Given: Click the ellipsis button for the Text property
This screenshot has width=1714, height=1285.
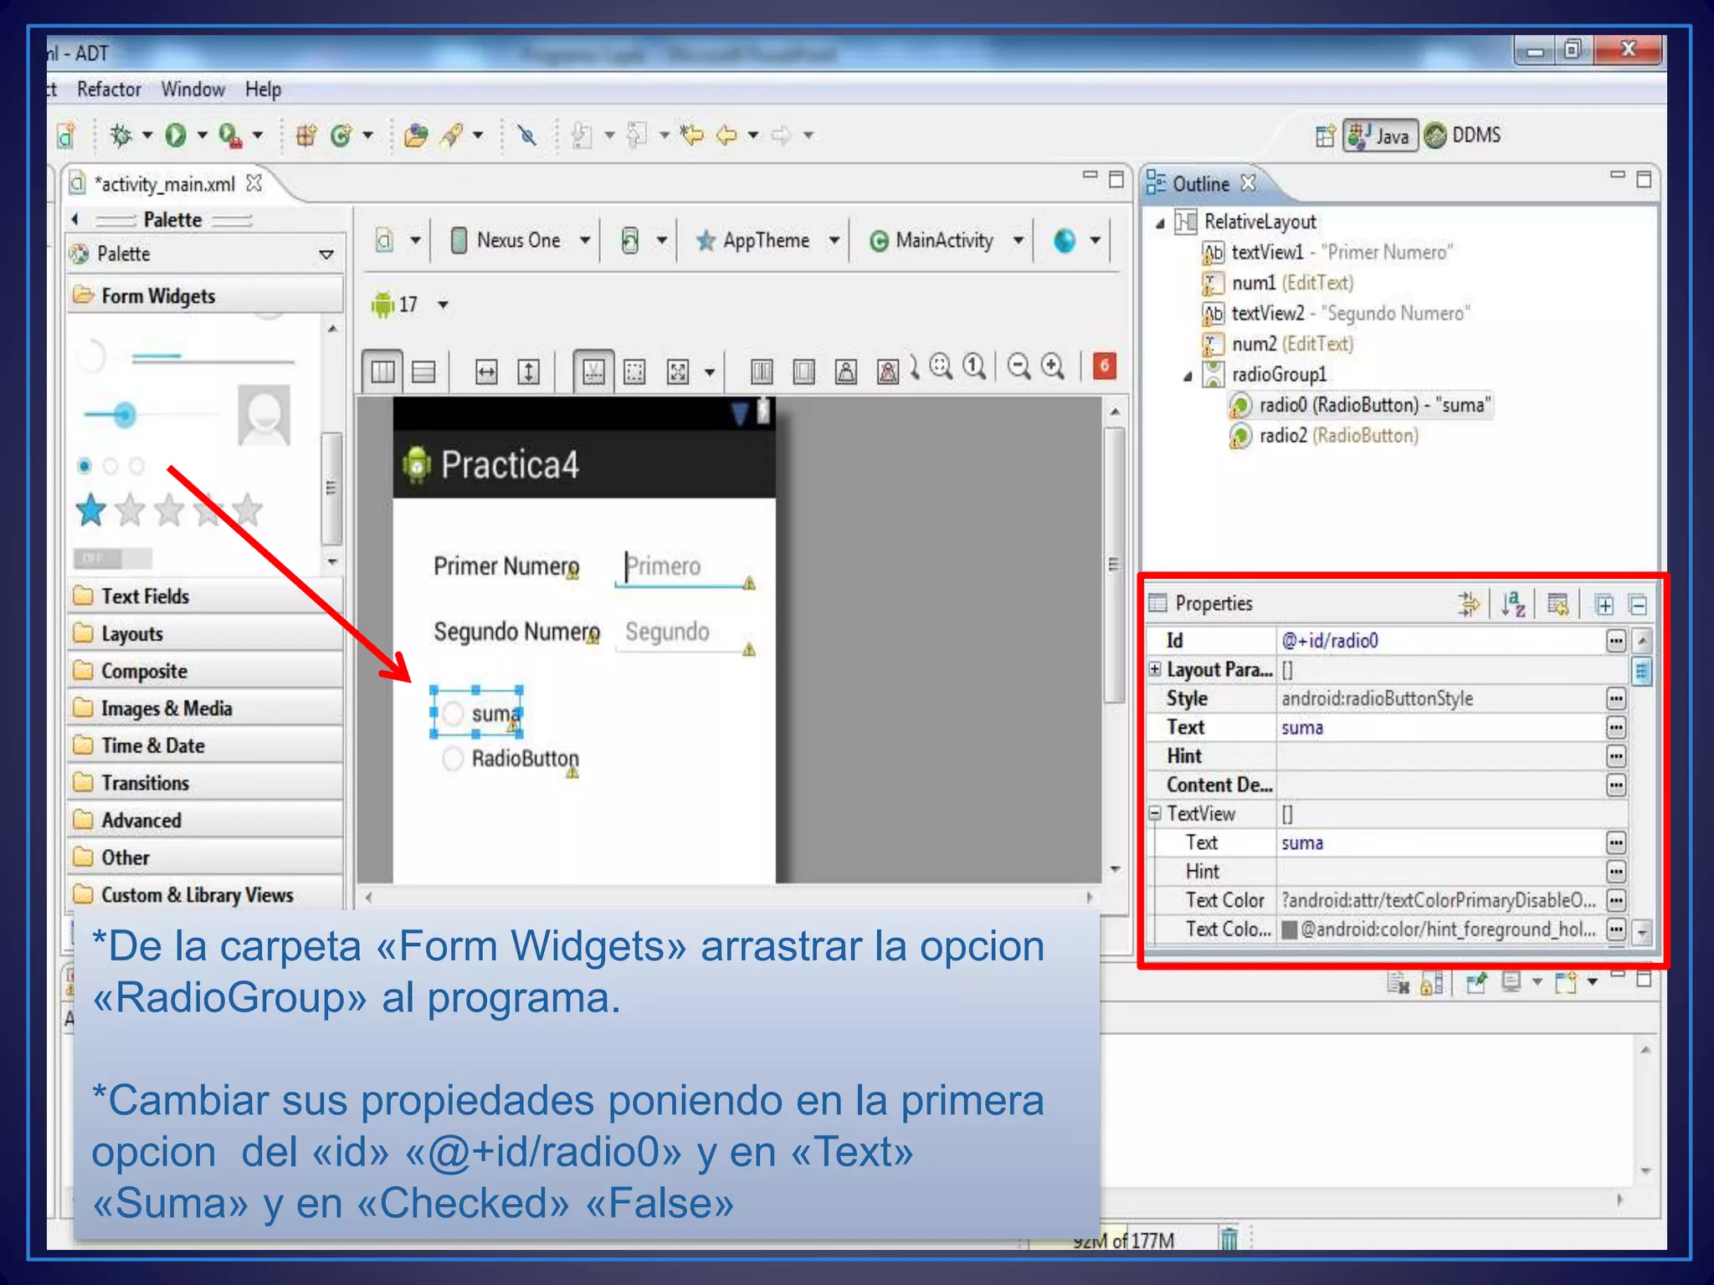Looking at the screenshot, I should click(x=1615, y=728).
